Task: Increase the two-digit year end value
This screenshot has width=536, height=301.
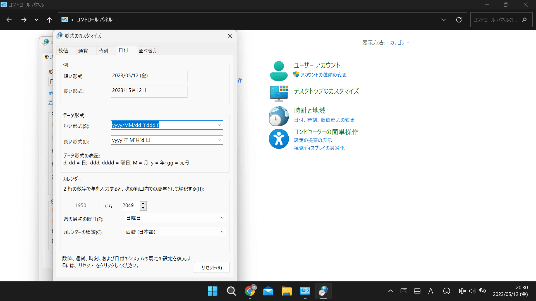Action: pyautogui.click(x=143, y=203)
